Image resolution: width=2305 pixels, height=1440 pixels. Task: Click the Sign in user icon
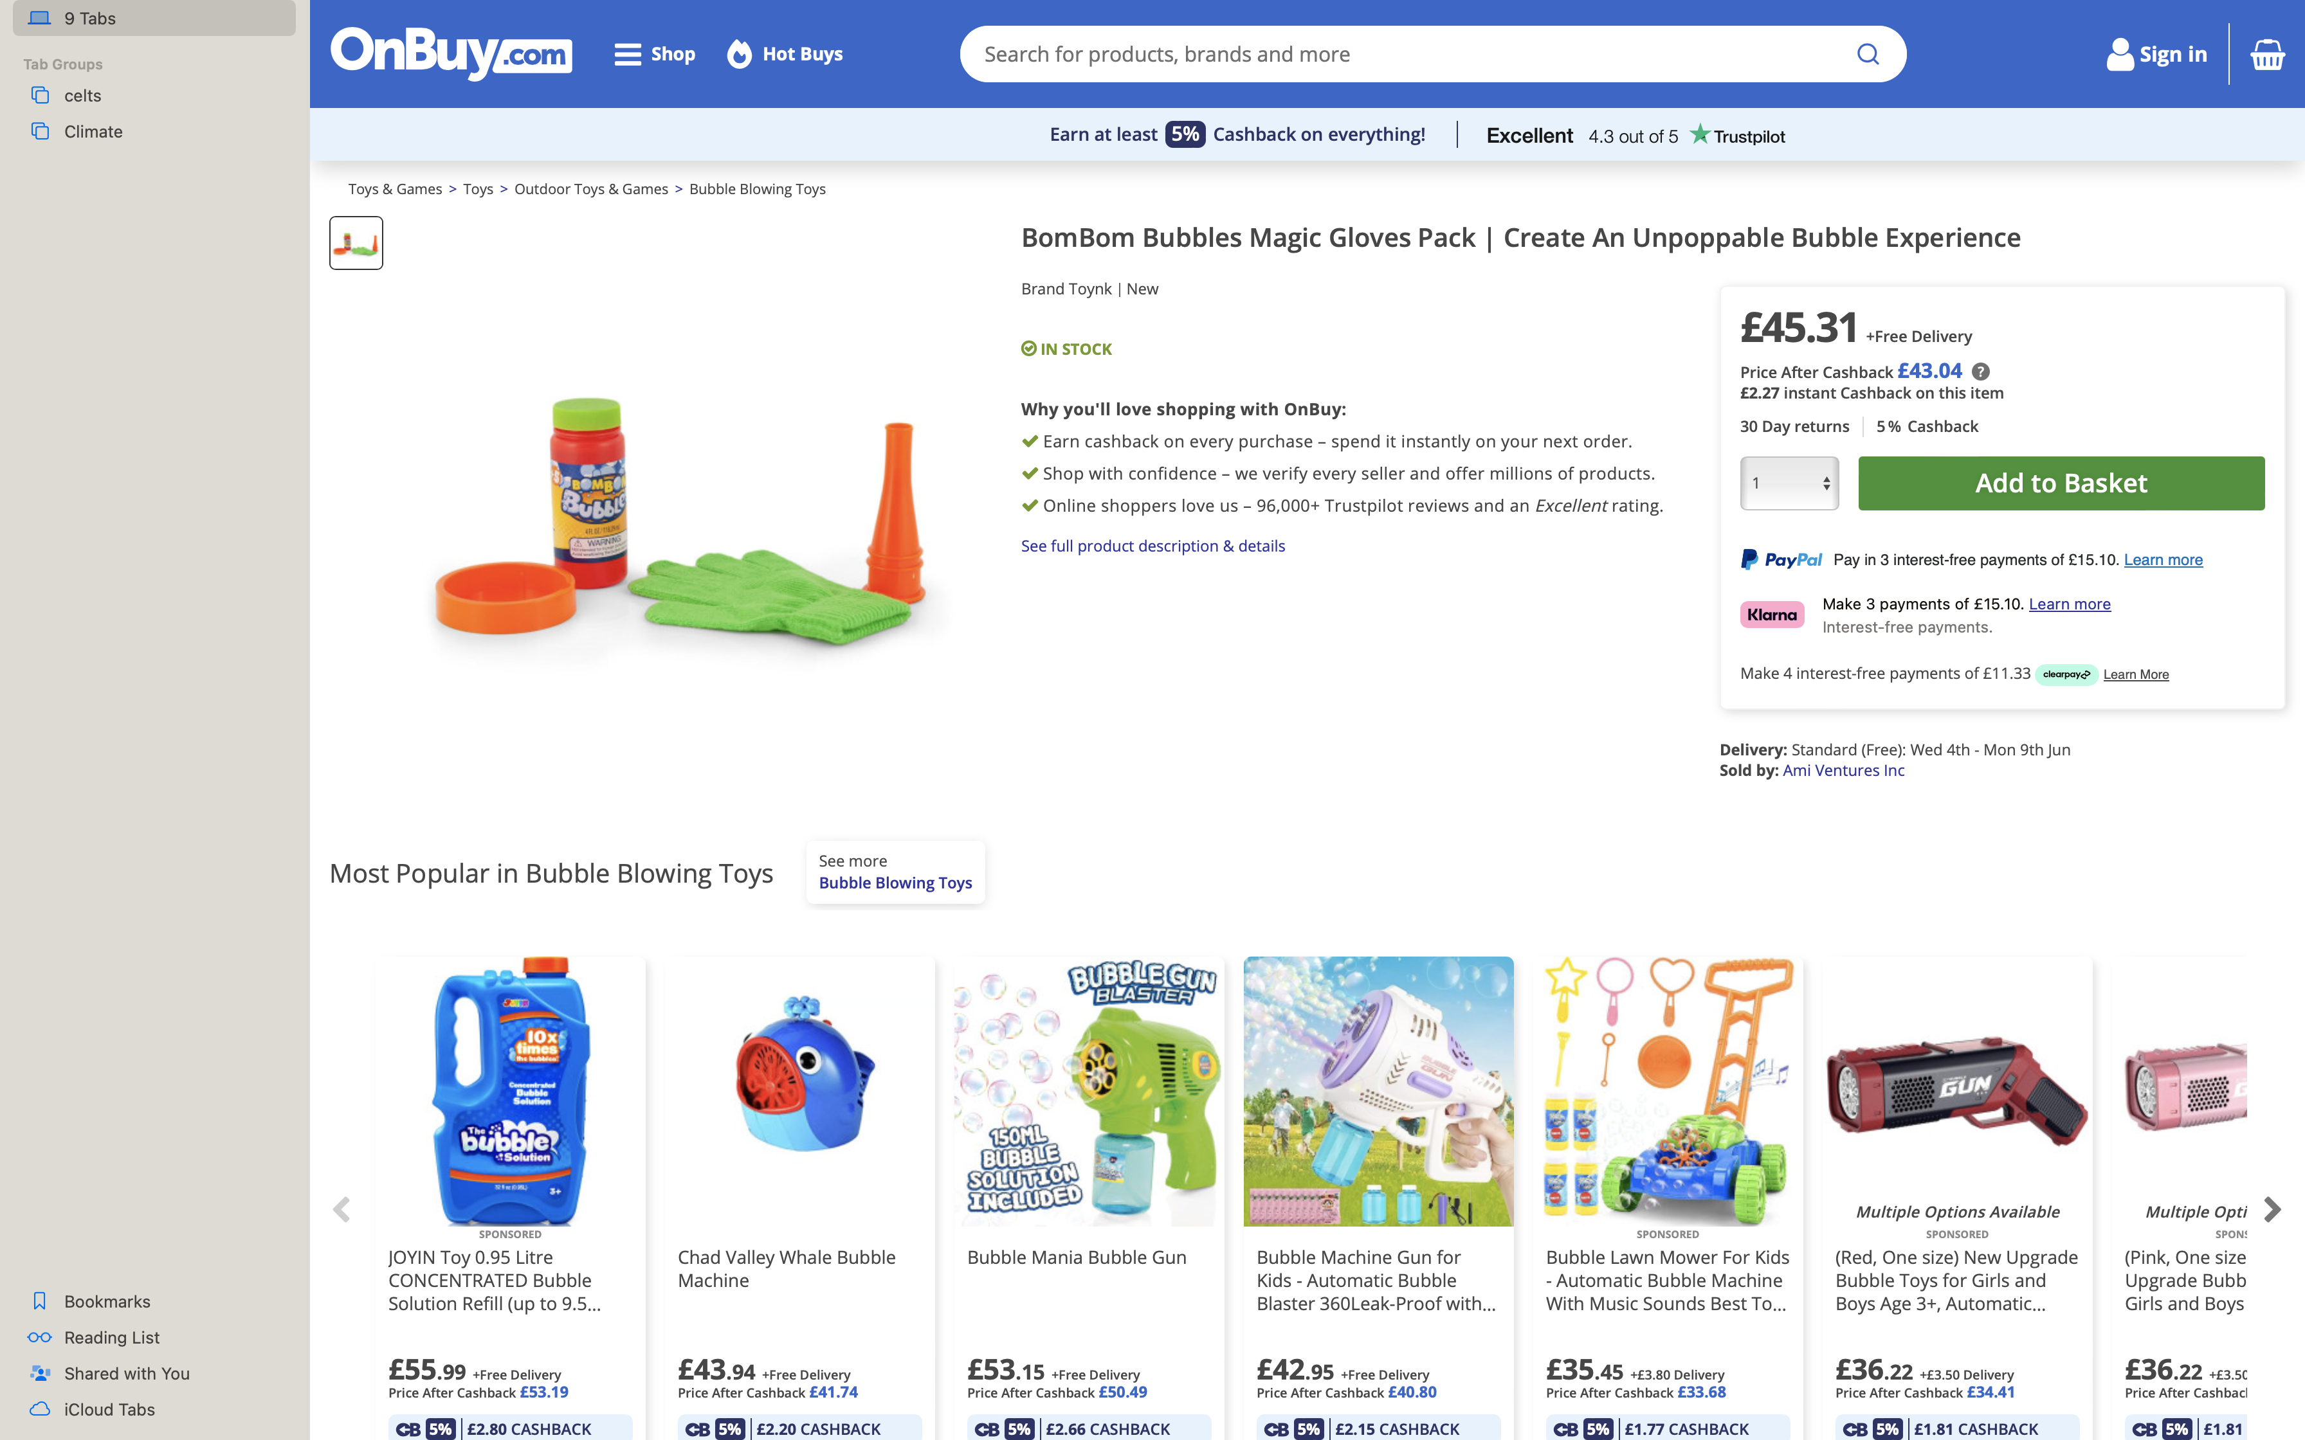click(x=2119, y=54)
